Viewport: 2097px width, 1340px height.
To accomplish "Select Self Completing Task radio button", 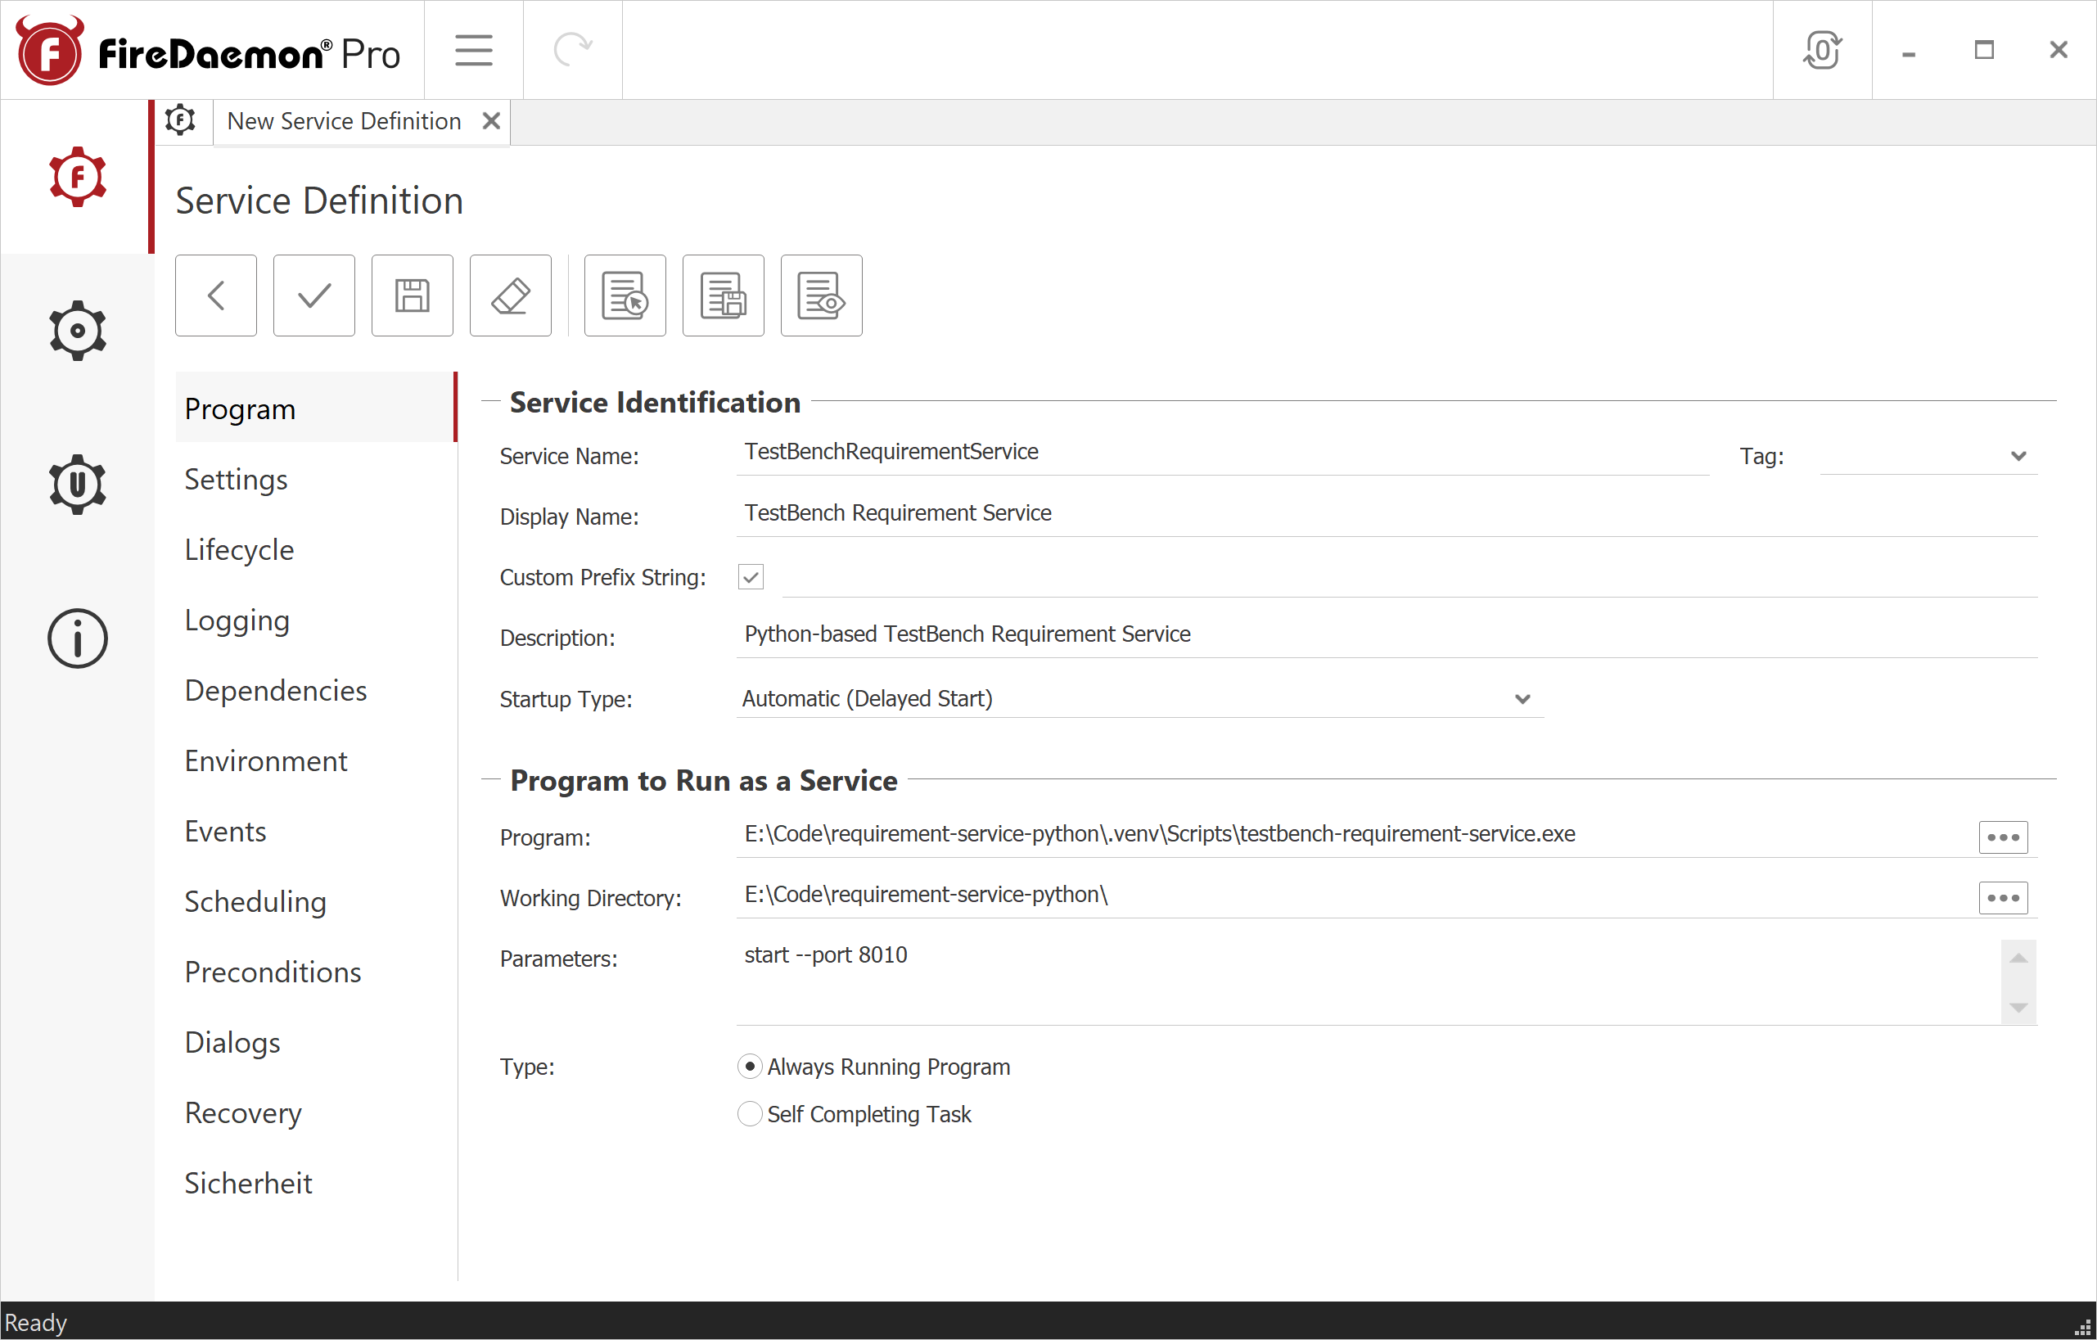I will click(x=750, y=1113).
